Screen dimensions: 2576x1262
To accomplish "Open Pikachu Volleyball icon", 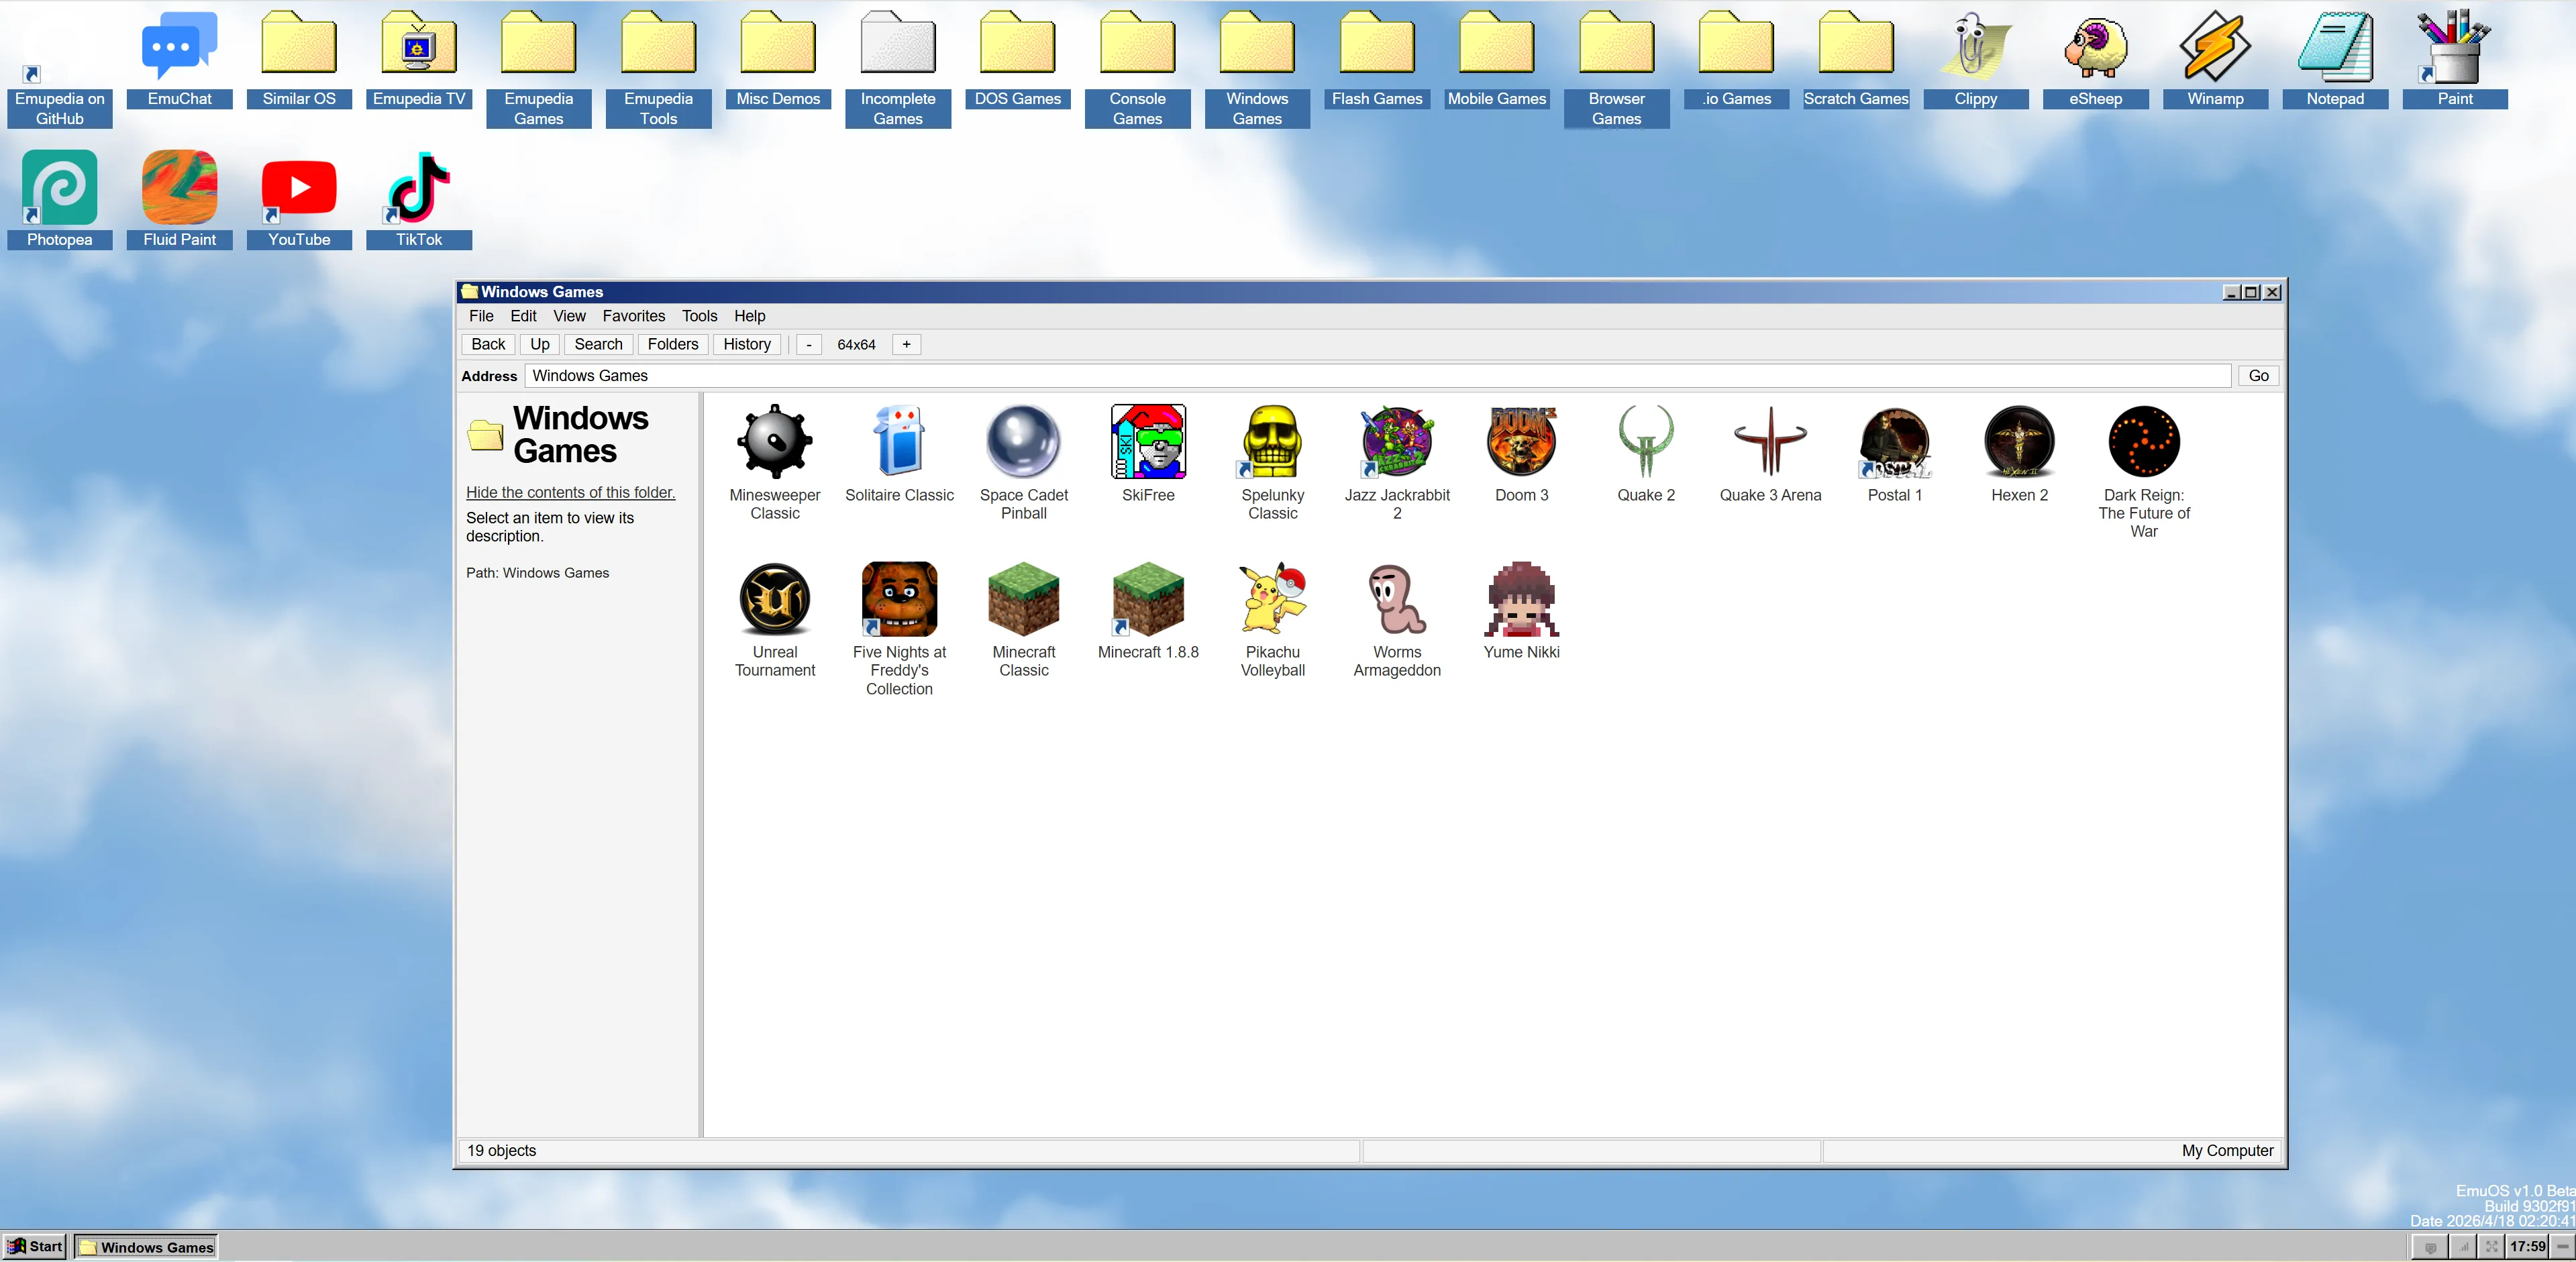I will point(1272,598).
